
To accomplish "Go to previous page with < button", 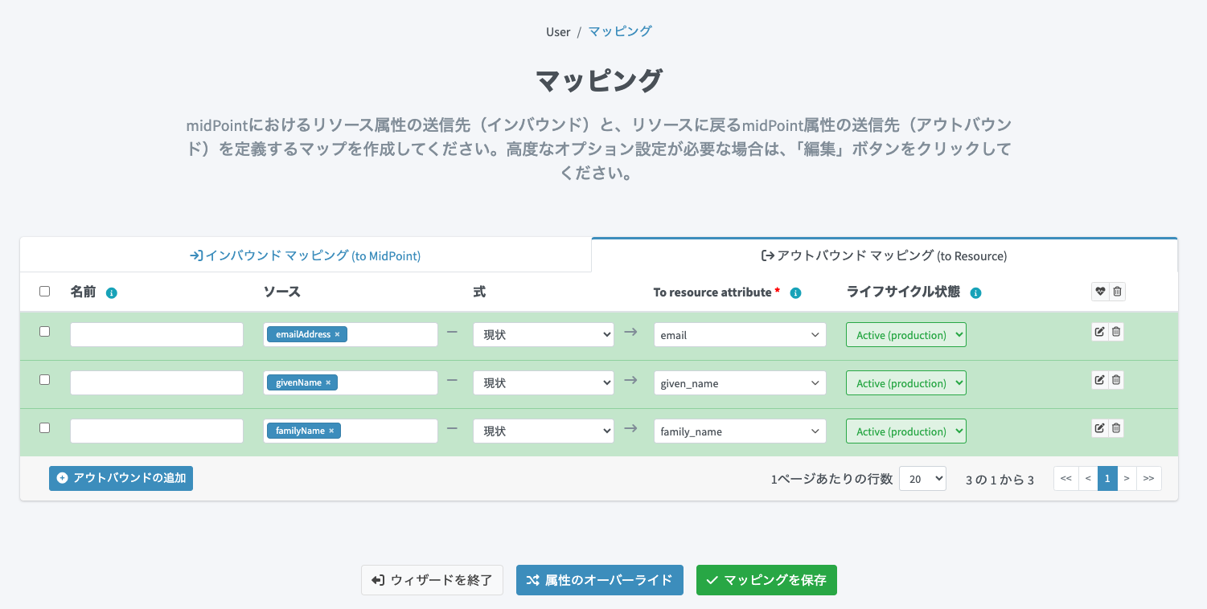I will [1088, 479].
